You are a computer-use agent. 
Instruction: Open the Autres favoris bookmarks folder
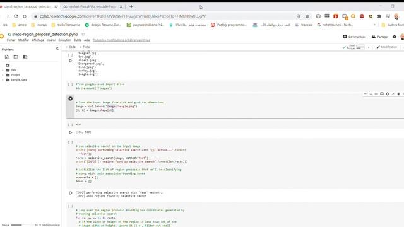[393, 25]
